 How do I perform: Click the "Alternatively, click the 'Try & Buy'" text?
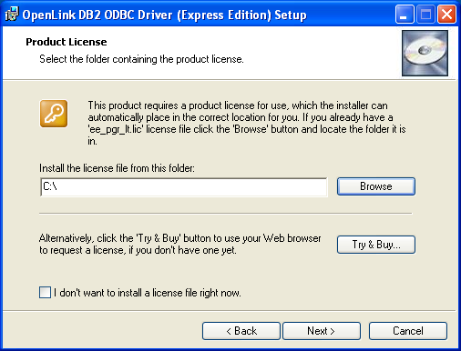click(180, 244)
